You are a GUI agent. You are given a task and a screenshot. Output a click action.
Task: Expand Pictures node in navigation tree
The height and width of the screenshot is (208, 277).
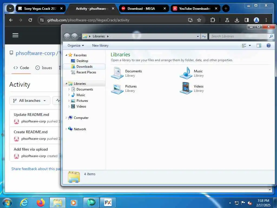click(x=69, y=101)
